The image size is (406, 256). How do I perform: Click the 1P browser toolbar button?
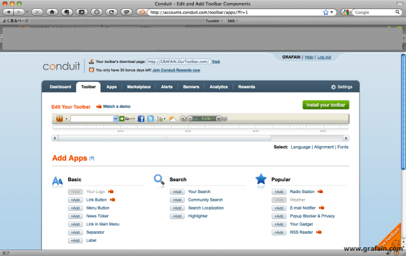click(126, 12)
